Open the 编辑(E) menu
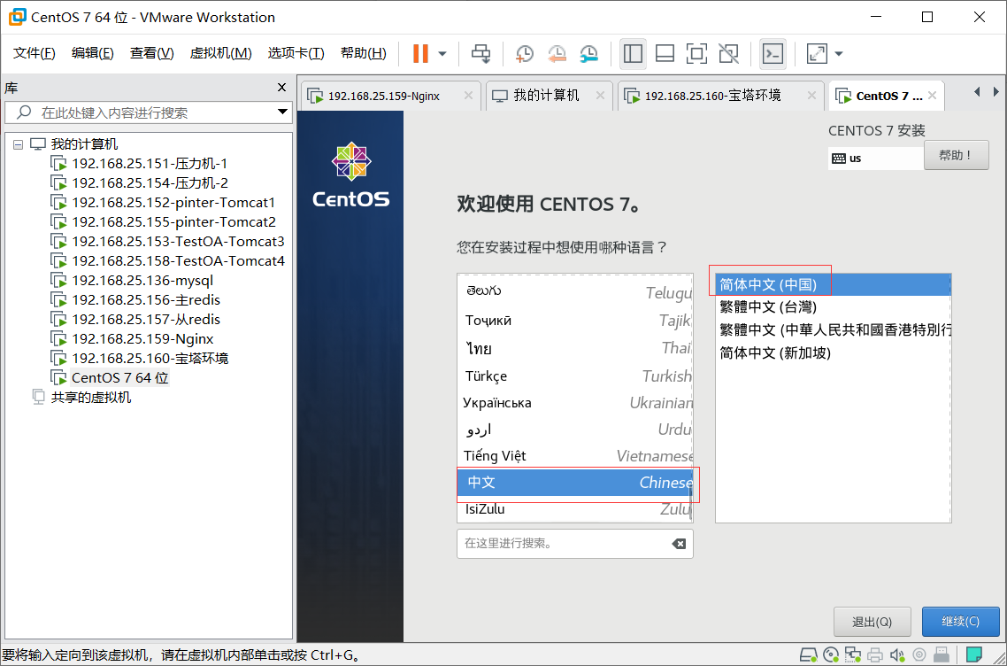 [x=93, y=53]
